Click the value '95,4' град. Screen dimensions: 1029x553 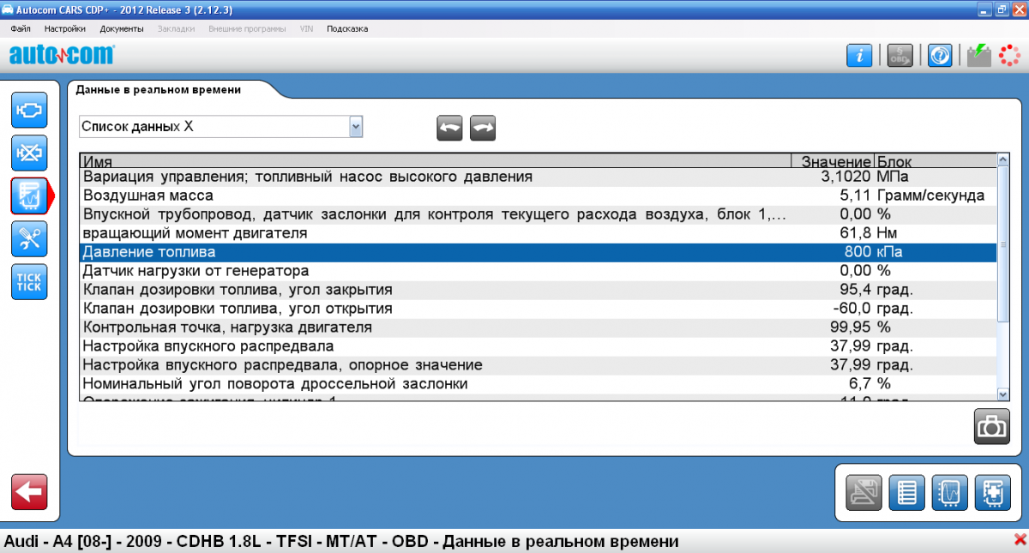pos(856,290)
